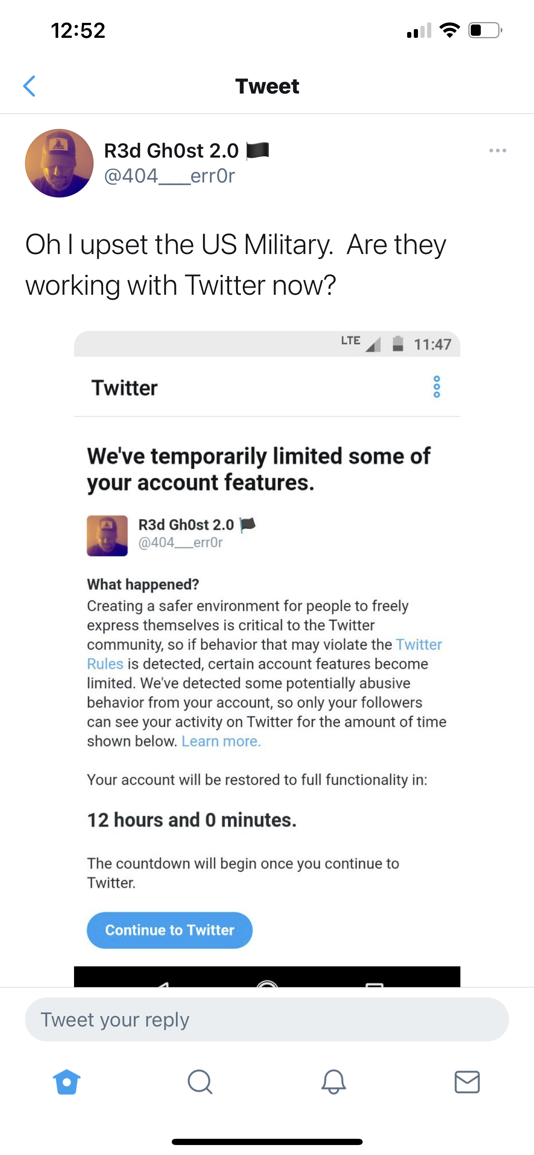Screen dimensions: 534x1155
Task: Open the Home tab
Action: coord(67,1082)
